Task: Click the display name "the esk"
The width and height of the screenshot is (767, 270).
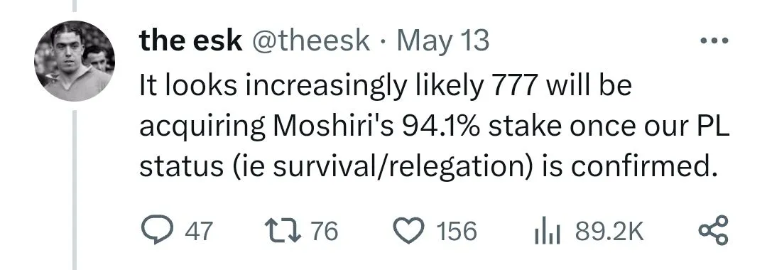Action: click(x=191, y=40)
